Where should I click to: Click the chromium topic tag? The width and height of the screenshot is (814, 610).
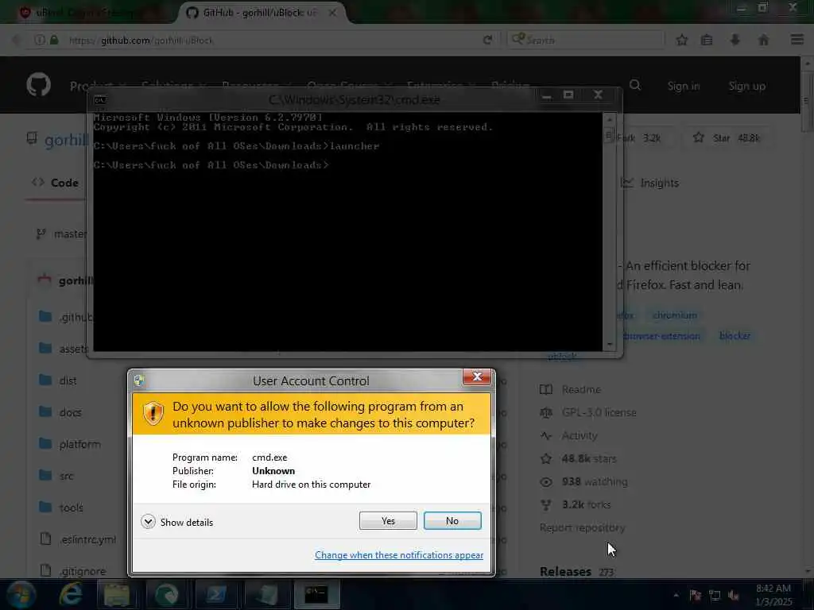click(x=674, y=315)
